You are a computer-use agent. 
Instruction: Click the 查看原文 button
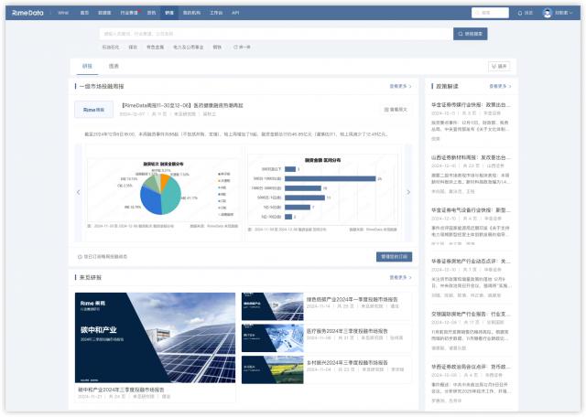pos(394,109)
